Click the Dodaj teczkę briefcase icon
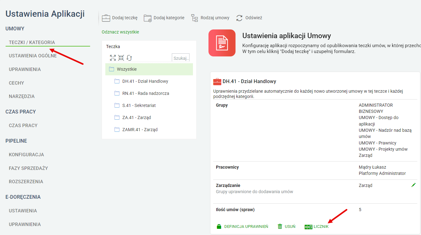The height and width of the screenshot is (235, 421). click(x=106, y=18)
